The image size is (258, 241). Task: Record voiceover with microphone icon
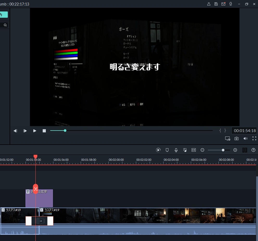pos(176,150)
